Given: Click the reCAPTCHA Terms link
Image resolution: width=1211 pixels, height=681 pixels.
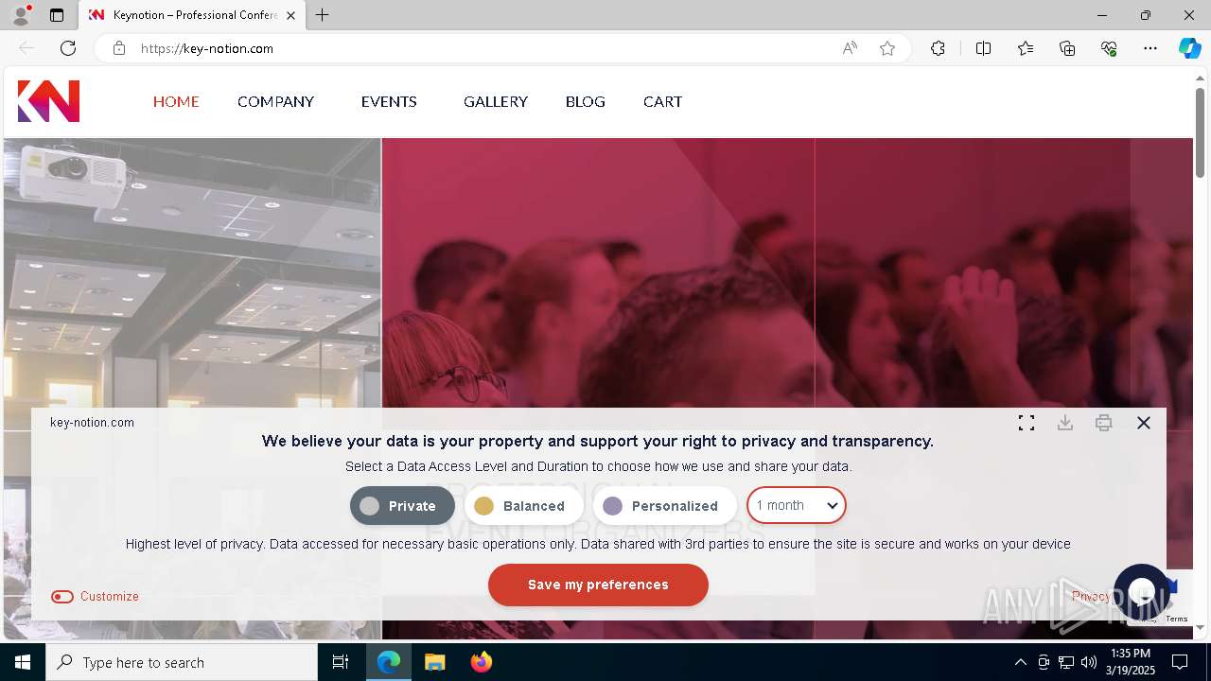Looking at the screenshot, I should (x=1176, y=619).
